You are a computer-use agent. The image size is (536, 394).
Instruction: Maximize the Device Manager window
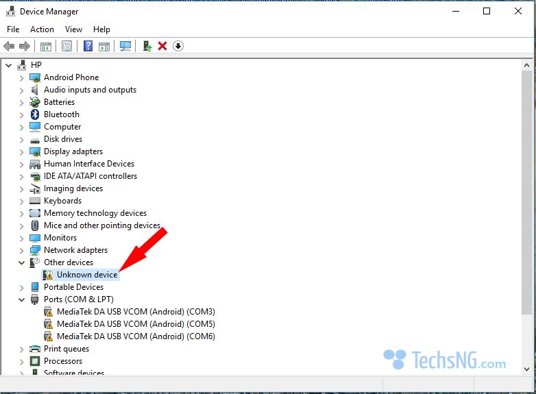(x=487, y=11)
